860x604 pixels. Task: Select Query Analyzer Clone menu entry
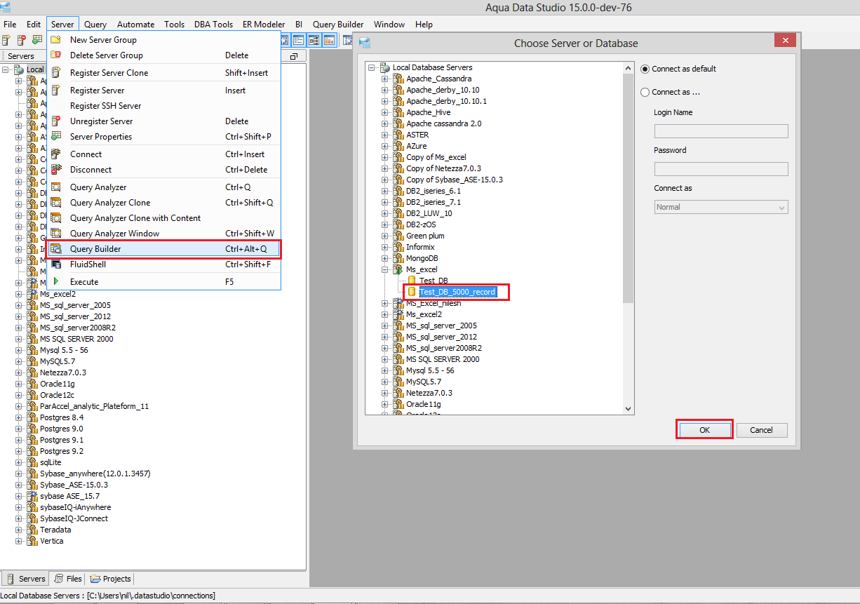[164, 203]
